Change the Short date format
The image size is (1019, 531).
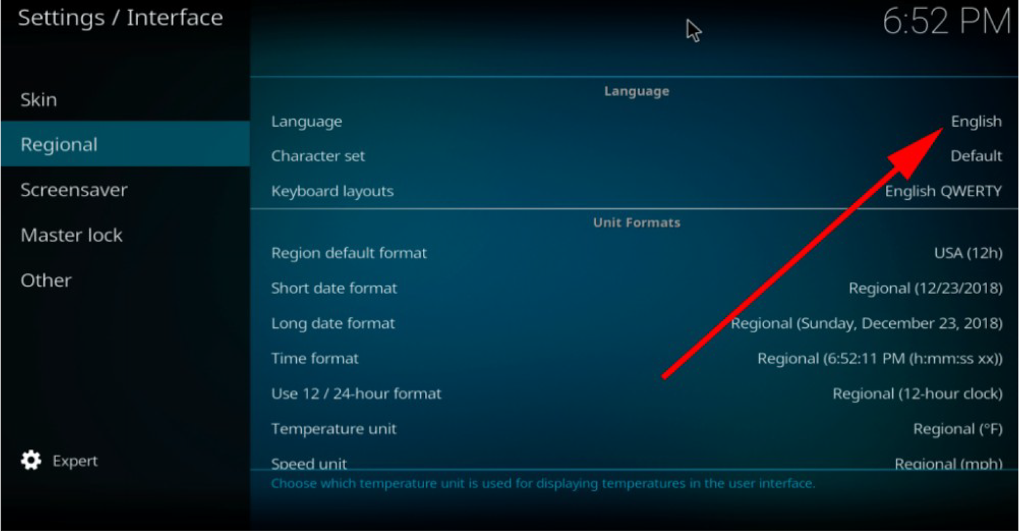point(635,288)
